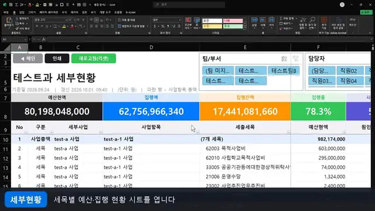Toggle Wrap Text (자동 줄 바꿈)
This screenshot has height=211, width=375.
[x=127, y=20]
